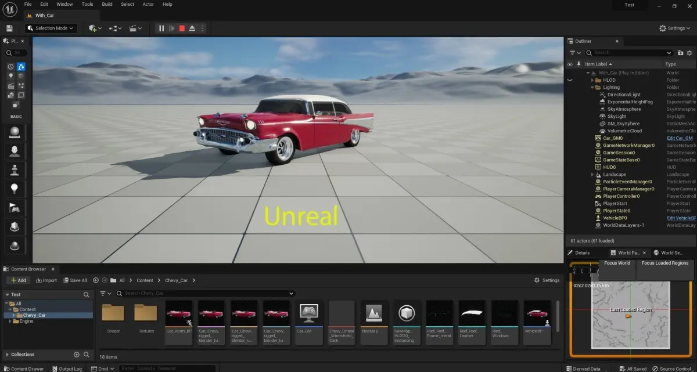Screen dimensions: 697x372
Task: Pick the Player Start flag item
Action: pyautogui.click(x=15, y=208)
